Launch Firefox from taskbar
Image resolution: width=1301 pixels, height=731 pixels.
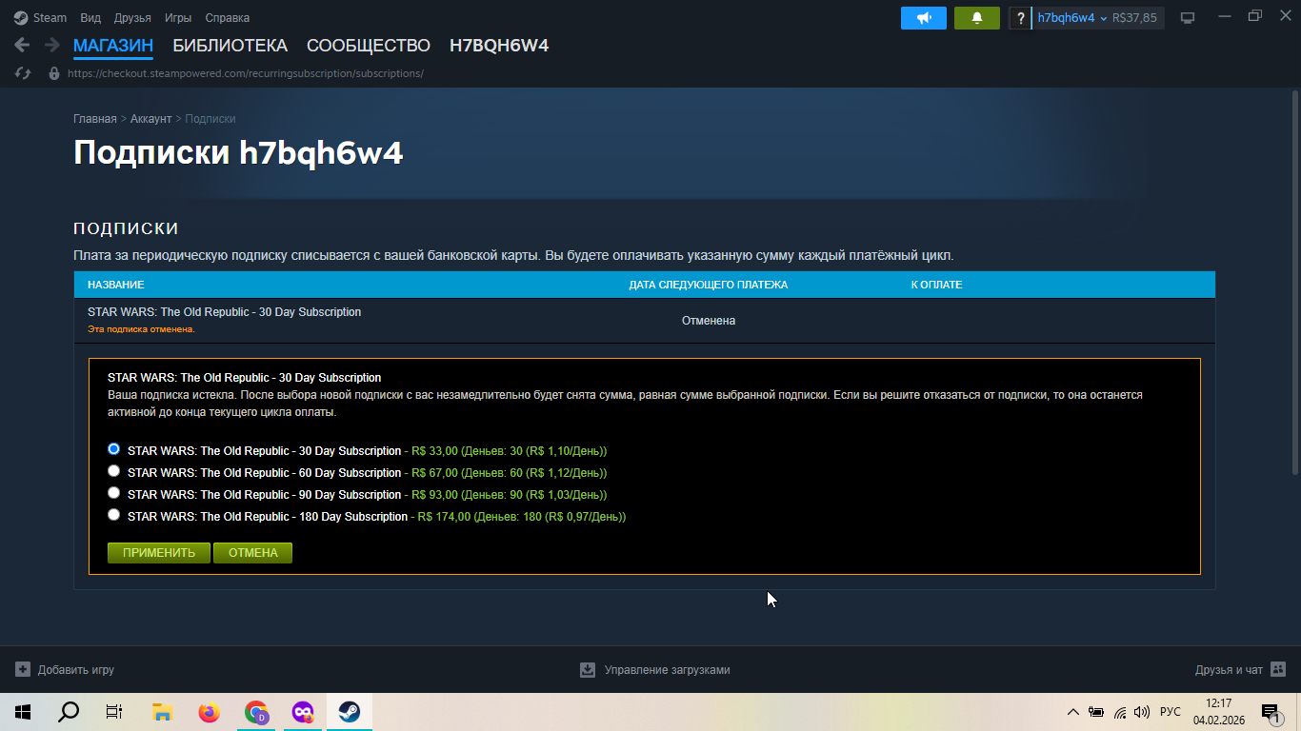pyautogui.click(x=209, y=712)
